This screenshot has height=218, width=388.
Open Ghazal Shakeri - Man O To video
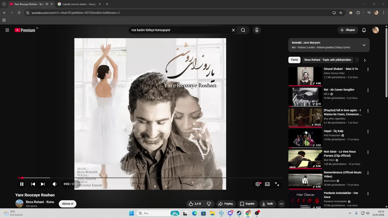tap(341, 69)
